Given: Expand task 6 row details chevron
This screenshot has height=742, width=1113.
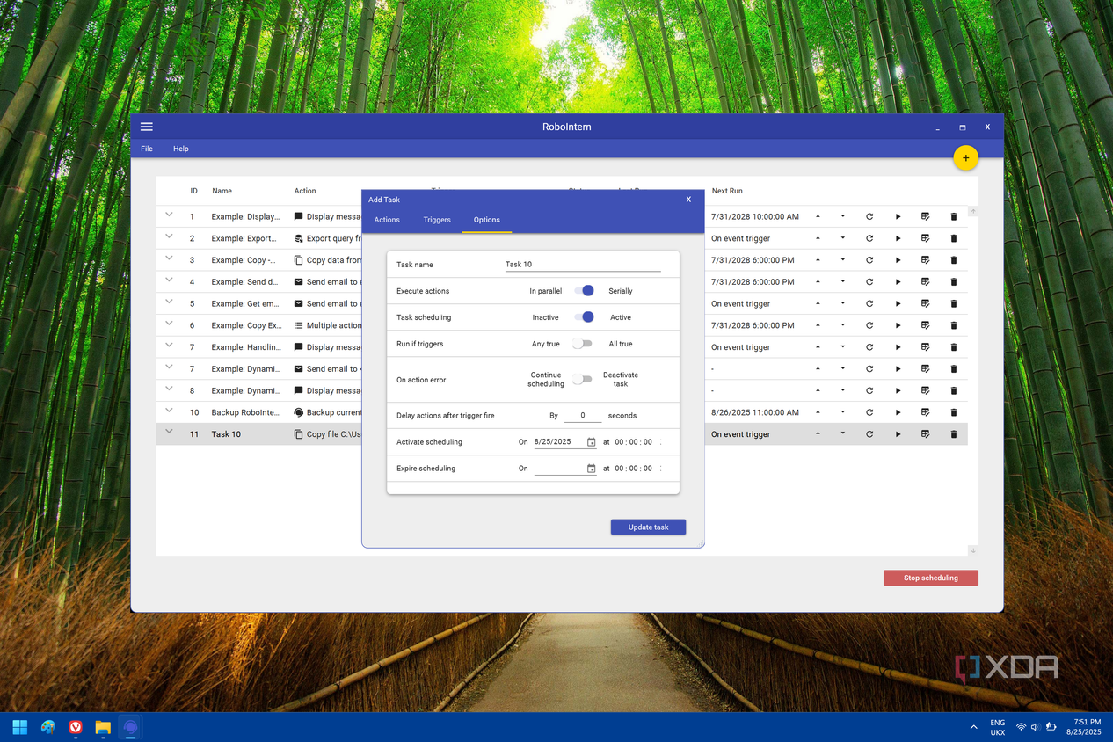Looking at the screenshot, I should click(169, 323).
